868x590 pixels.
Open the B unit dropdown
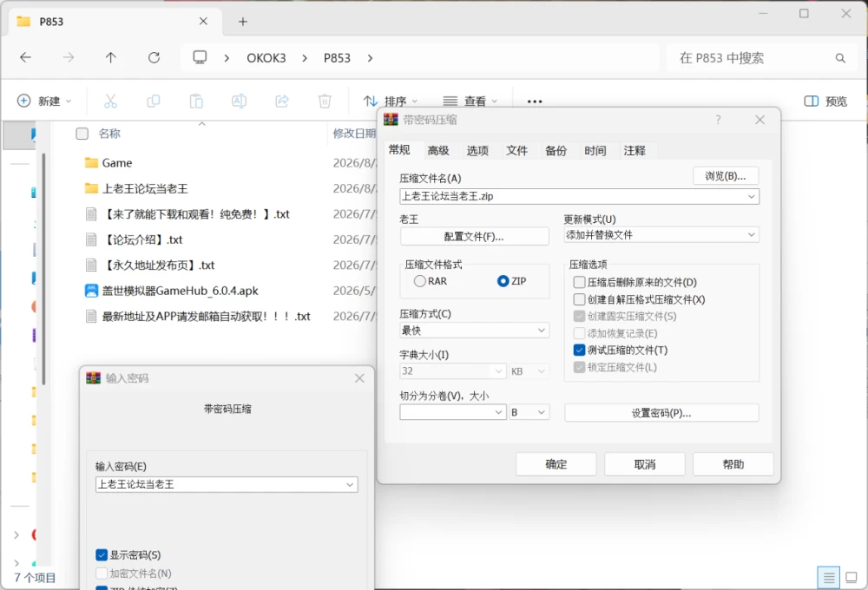[542, 412]
